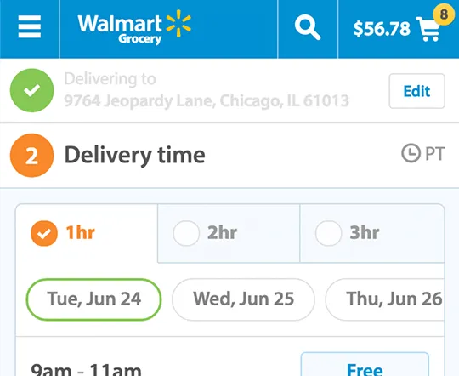The height and width of the screenshot is (376, 459).
Task: Choose Wed, Jun 25 delivery date
Action: coord(243,299)
